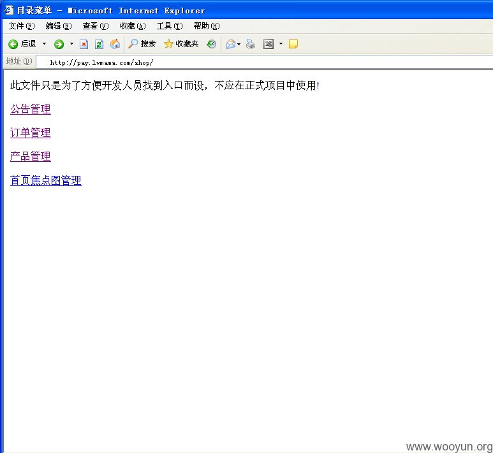Expand the Mail dropdown arrow
The height and width of the screenshot is (453, 493).
click(239, 44)
